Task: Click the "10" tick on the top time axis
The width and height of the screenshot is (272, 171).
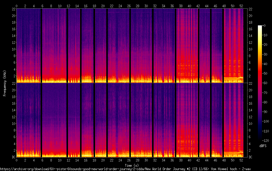Action: pos(60,6)
